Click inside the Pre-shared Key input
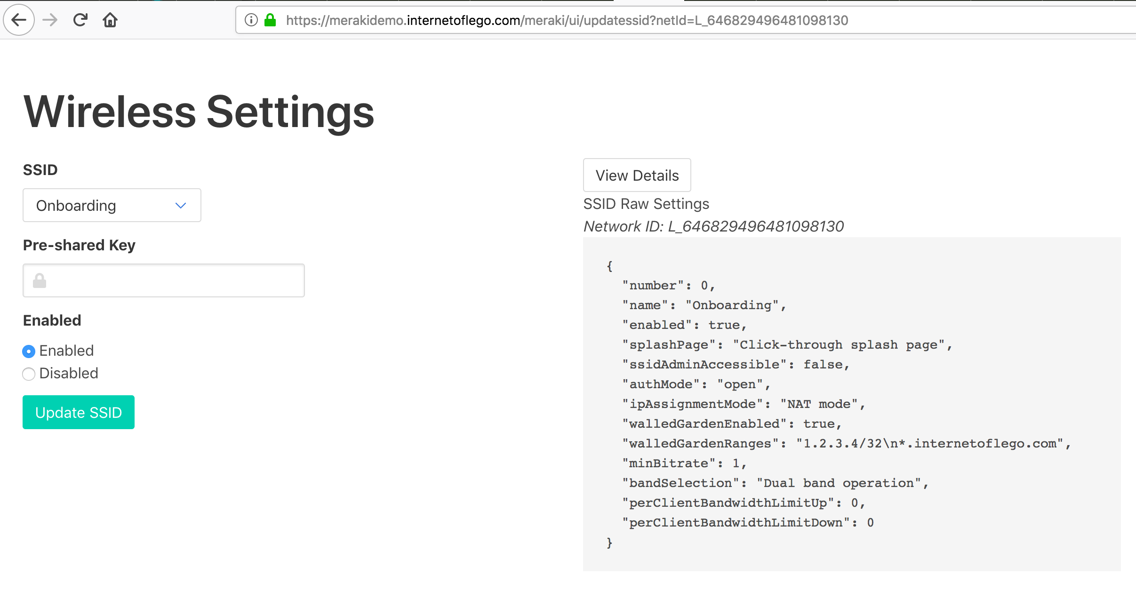Image resolution: width=1136 pixels, height=591 pixels. click(x=163, y=280)
